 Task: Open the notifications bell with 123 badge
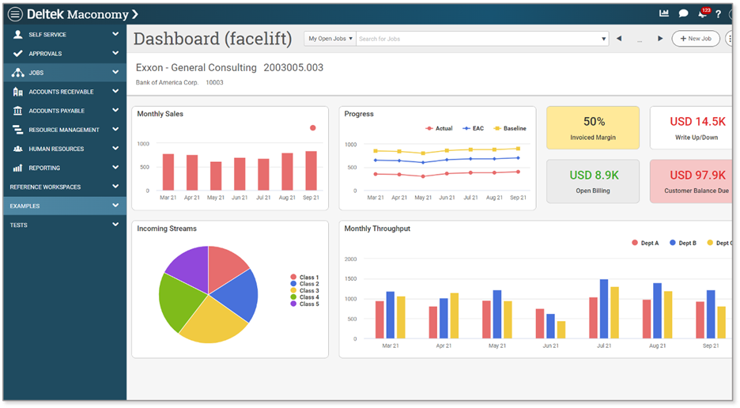click(x=703, y=13)
